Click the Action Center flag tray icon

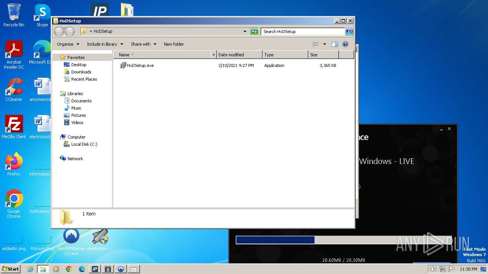[452, 269]
